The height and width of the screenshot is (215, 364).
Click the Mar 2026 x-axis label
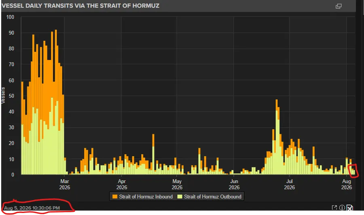tap(65, 184)
